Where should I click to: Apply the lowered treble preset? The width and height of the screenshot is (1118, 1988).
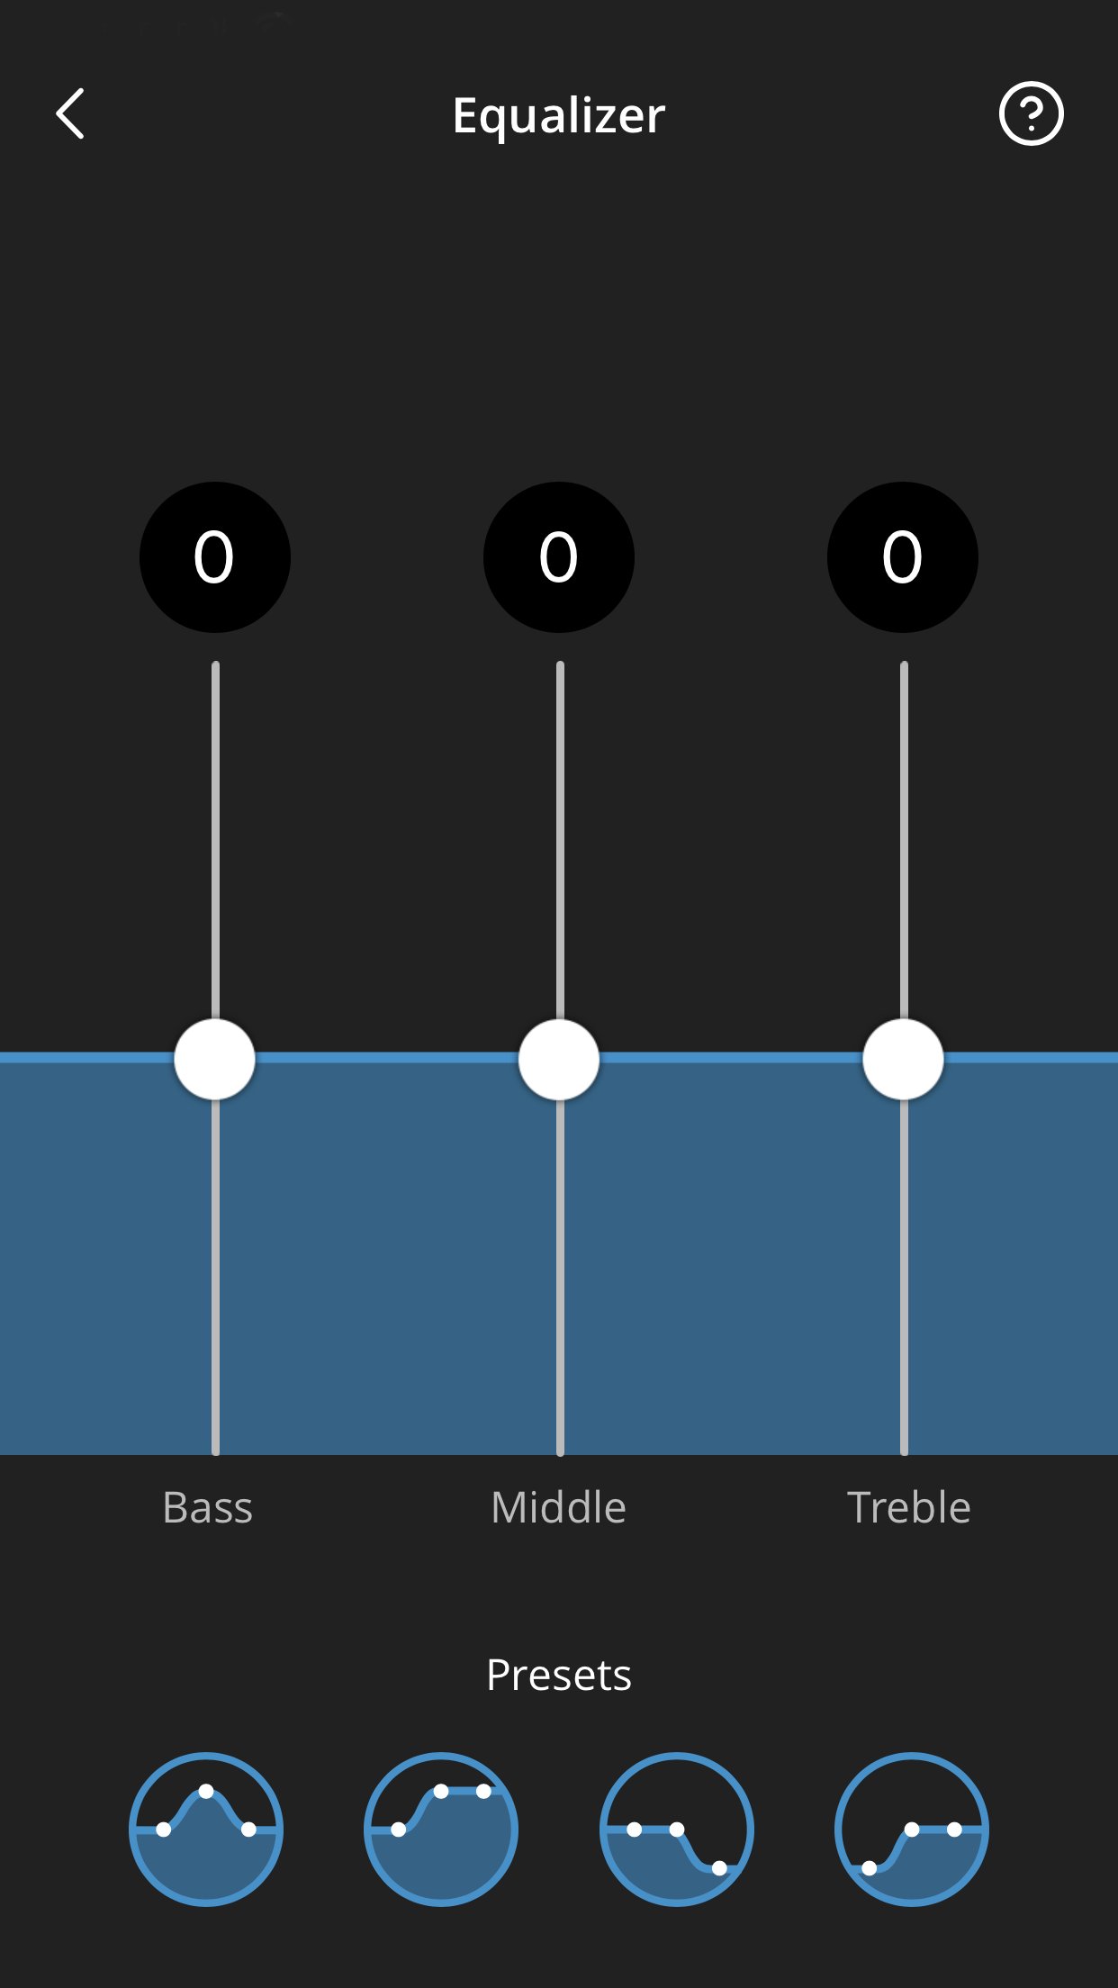(x=677, y=1829)
